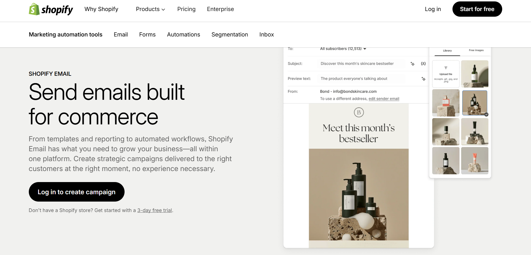The height and width of the screenshot is (255, 531).
Task: Click the edit sender email link
Action: pyautogui.click(x=384, y=99)
